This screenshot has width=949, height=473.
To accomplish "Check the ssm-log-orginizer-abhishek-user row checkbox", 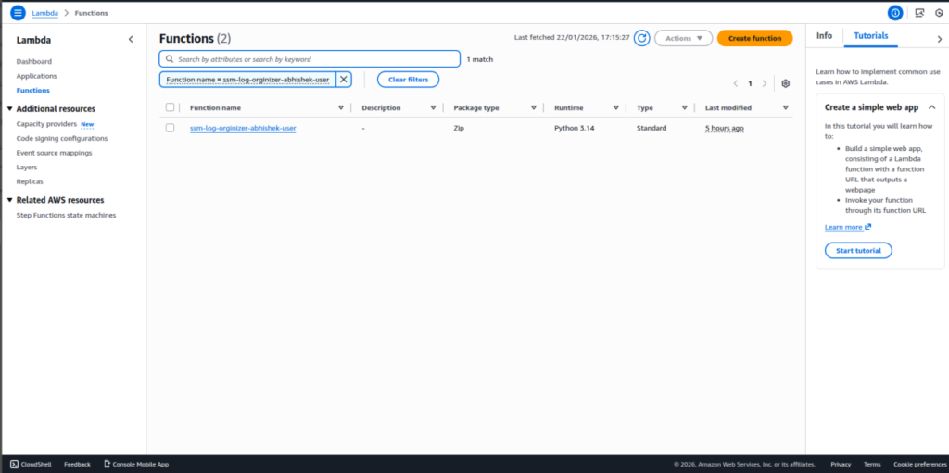I will tap(171, 128).
